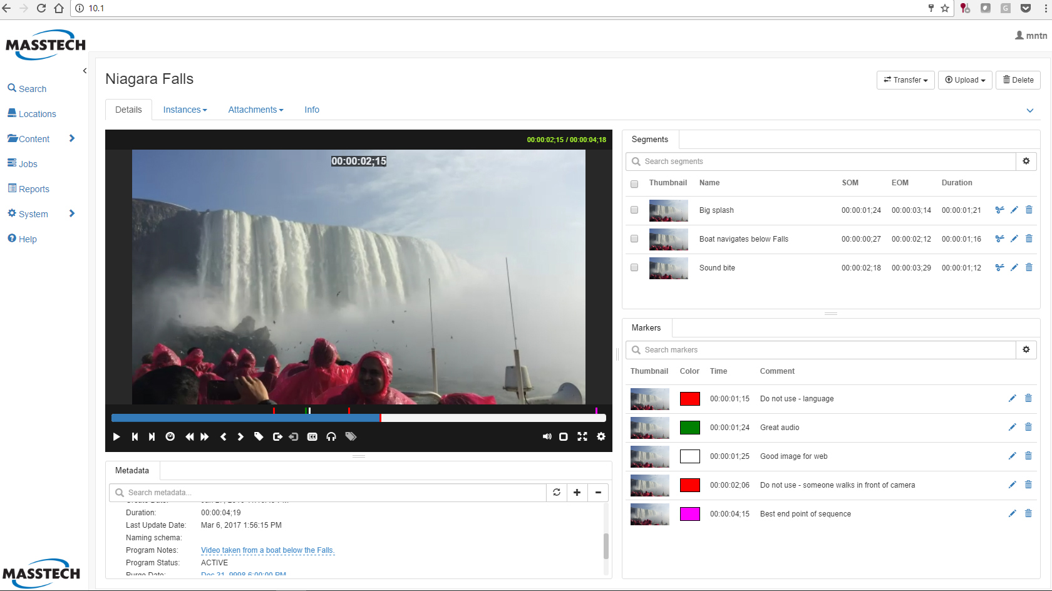This screenshot has width=1052, height=591.
Task: Edit the Big splash segment
Action: [x=1014, y=210]
